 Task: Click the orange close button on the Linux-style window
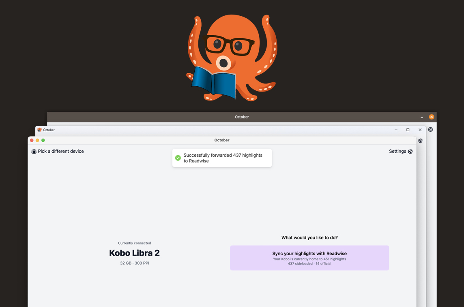click(432, 117)
